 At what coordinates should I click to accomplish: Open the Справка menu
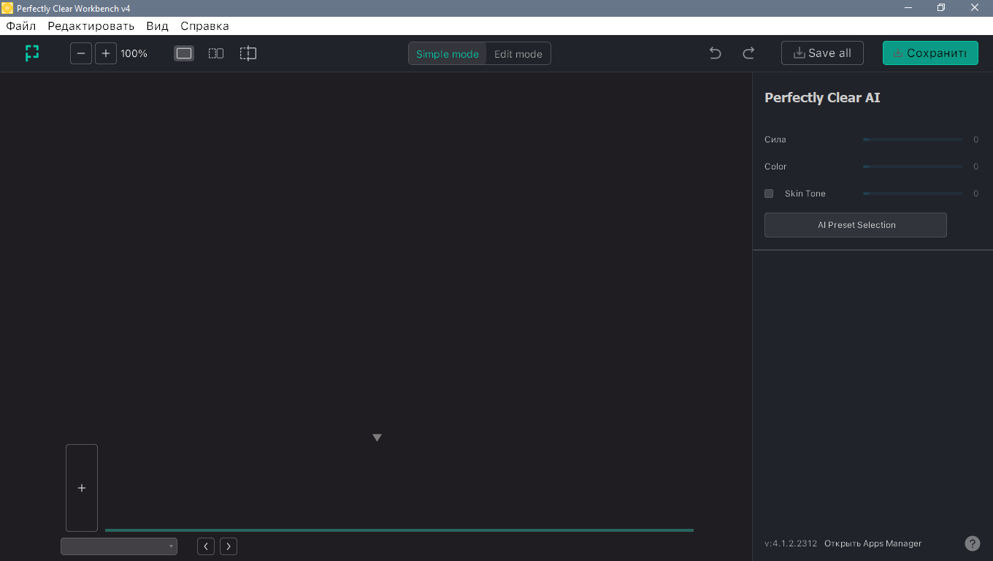click(204, 26)
